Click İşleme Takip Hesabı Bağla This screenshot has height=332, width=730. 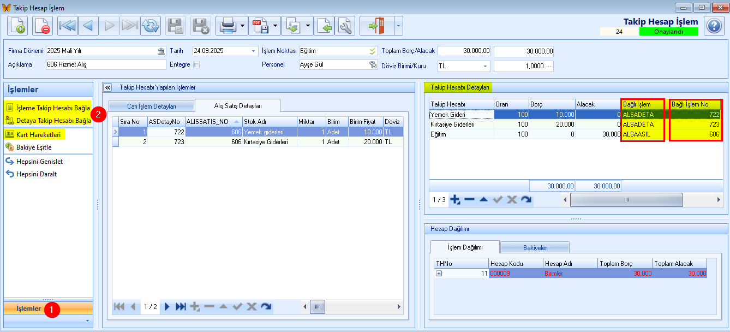[x=52, y=108]
